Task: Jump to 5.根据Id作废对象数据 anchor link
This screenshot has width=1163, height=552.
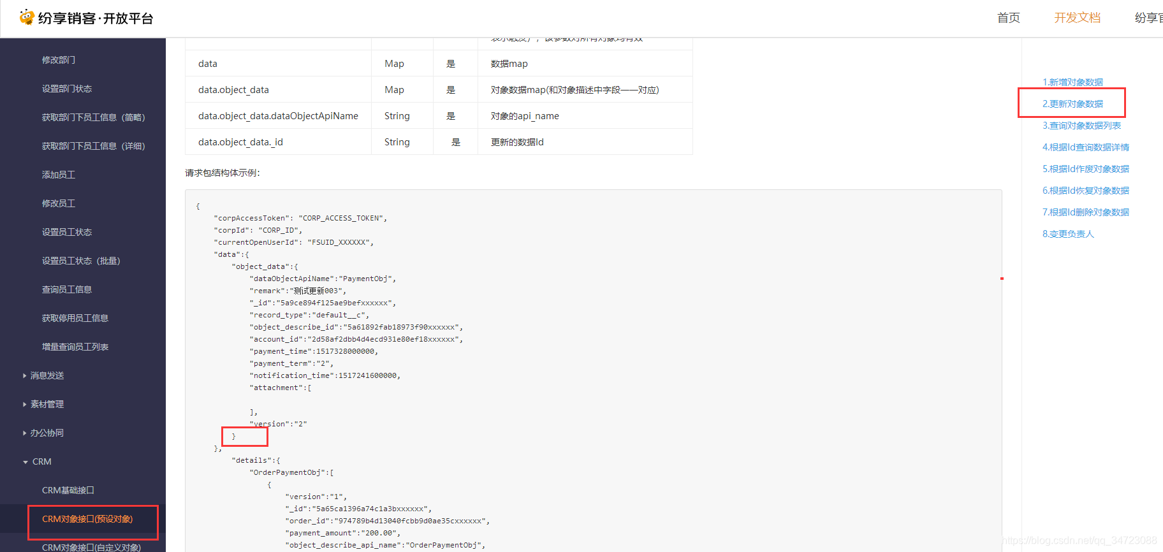Action: pyautogui.click(x=1086, y=169)
